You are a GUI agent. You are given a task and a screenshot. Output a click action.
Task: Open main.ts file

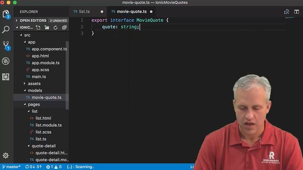(39, 76)
